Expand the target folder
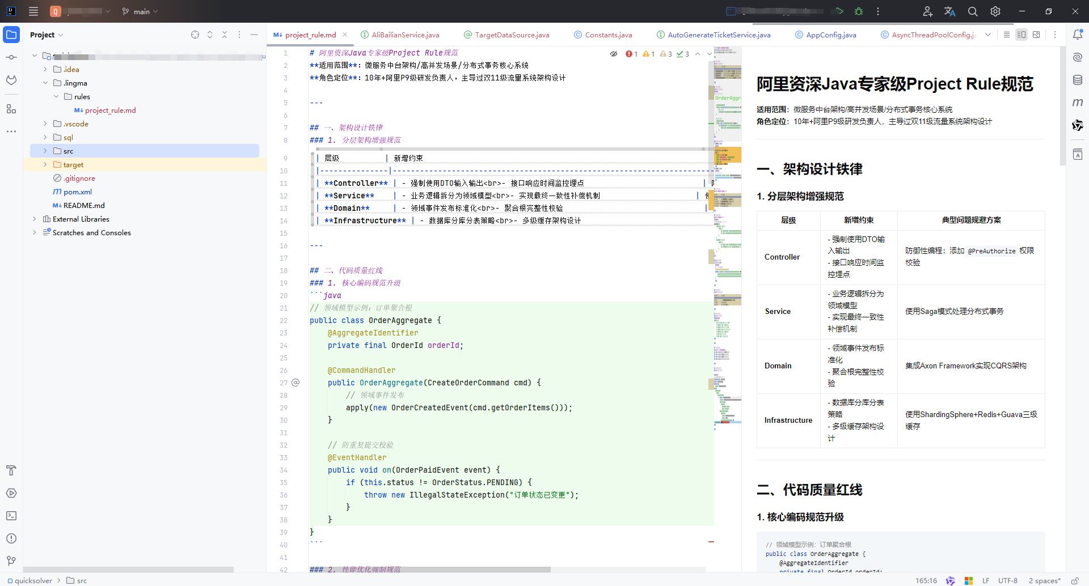The image size is (1089, 586). point(45,164)
